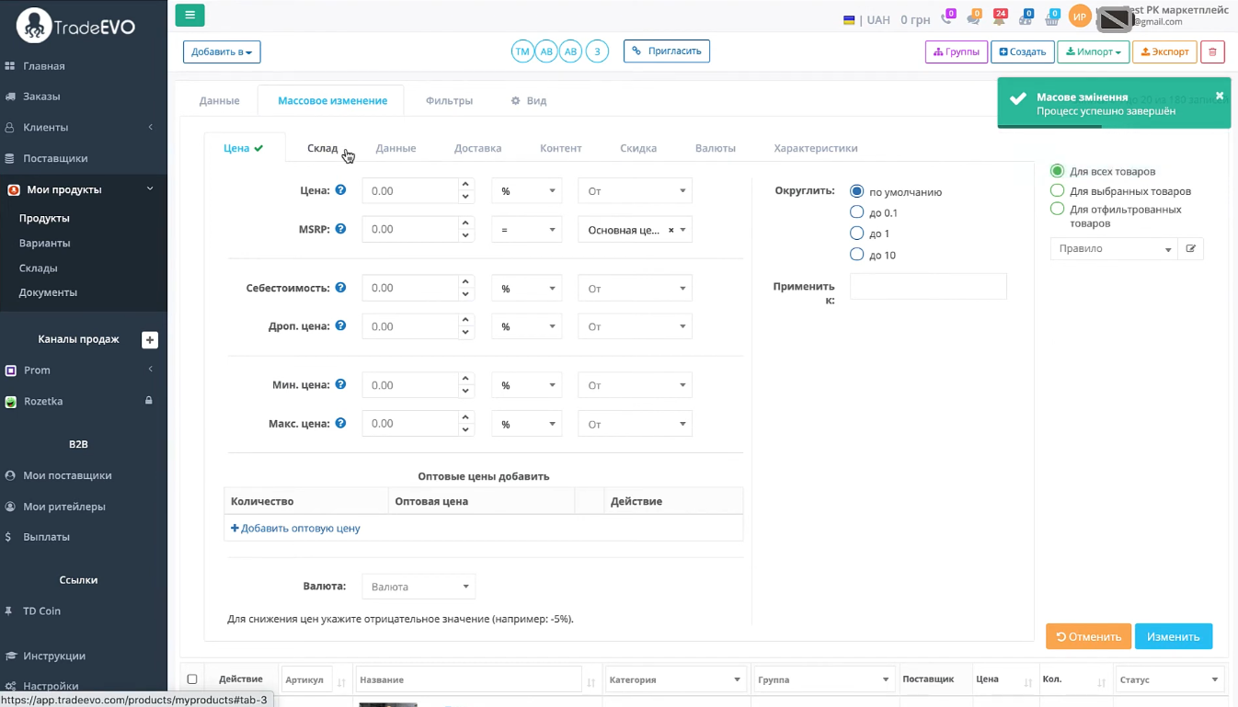Click the Группы button

point(957,52)
